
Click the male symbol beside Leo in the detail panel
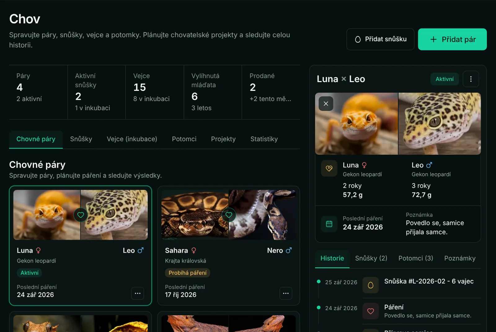point(429,165)
